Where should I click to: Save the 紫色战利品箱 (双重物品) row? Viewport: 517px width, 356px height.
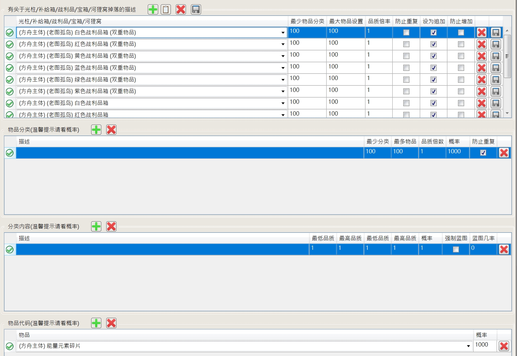[x=496, y=91]
